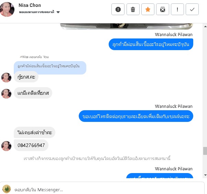Toggle the orange star follow-up marker
The height and width of the screenshot is (194, 207).
148,9
